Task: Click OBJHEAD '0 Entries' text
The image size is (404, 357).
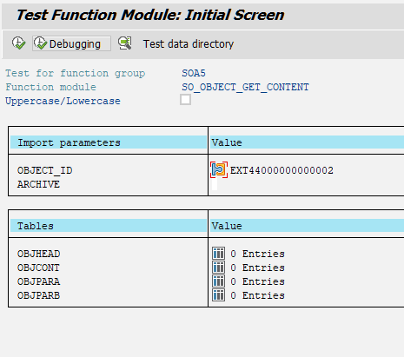Action: tap(257, 254)
